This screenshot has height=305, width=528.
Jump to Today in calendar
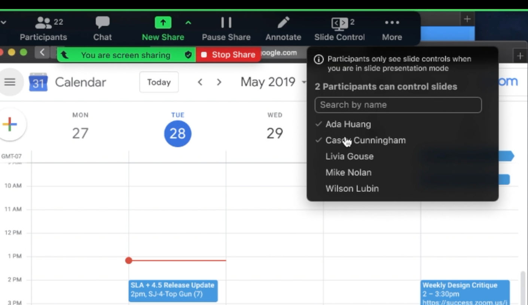point(159,82)
